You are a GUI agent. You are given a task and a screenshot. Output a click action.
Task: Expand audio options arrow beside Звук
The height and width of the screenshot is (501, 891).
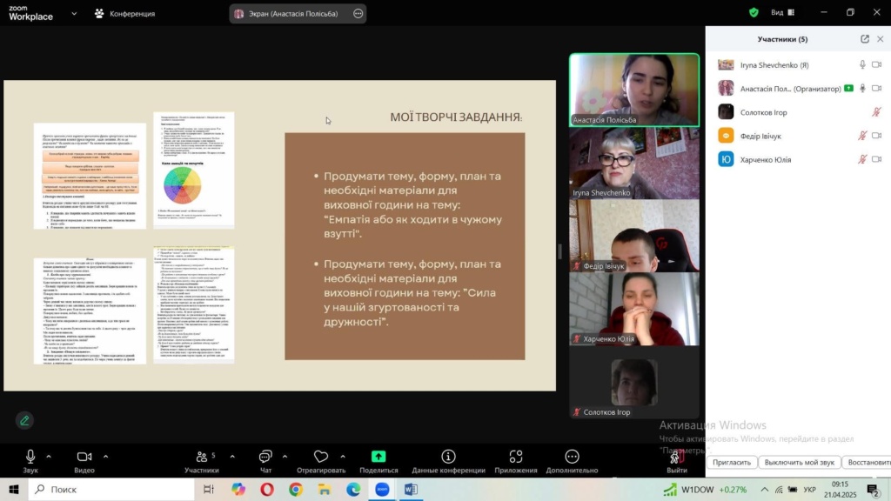(49, 456)
